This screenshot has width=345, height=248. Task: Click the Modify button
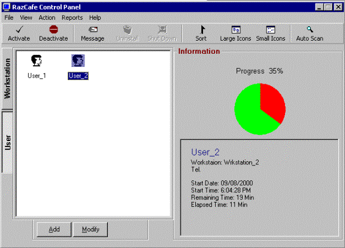click(90, 229)
